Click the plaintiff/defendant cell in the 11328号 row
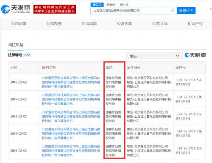Image resolution: width=212 pixels, height=163 pixels. tap(149, 82)
